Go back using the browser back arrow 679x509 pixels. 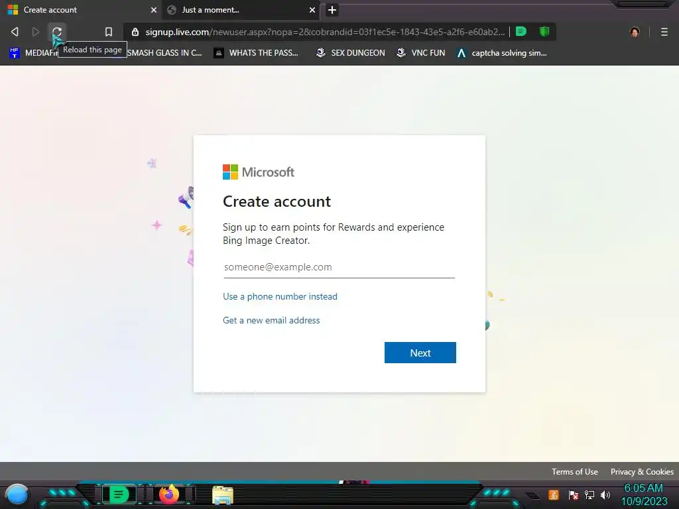pyautogui.click(x=15, y=32)
